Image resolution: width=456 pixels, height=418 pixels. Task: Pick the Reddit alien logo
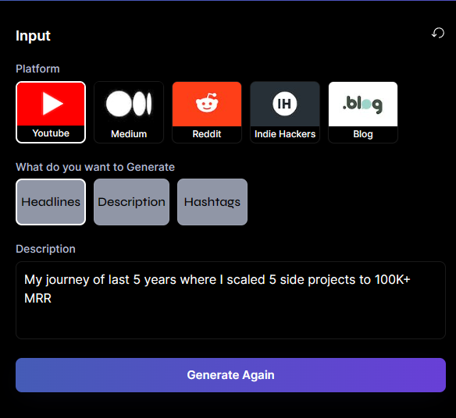pos(207,104)
